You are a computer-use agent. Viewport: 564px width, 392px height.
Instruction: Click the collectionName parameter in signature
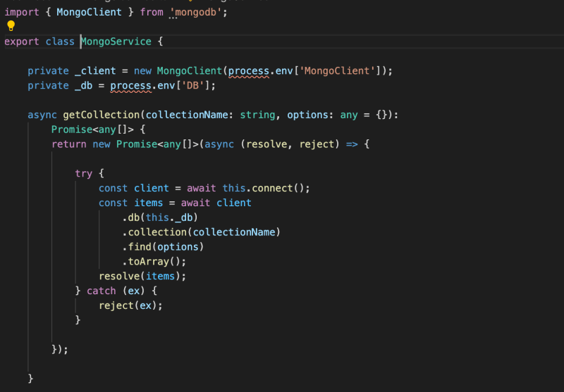187,115
